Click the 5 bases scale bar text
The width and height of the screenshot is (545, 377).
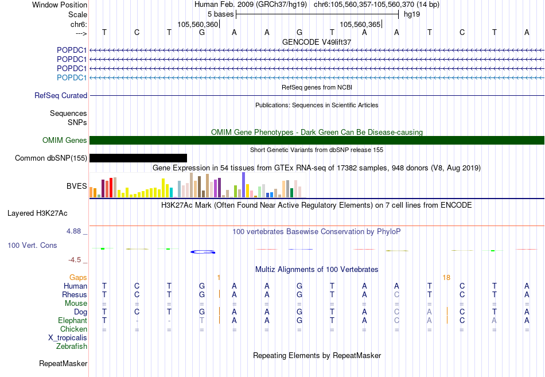click(221, 14)
